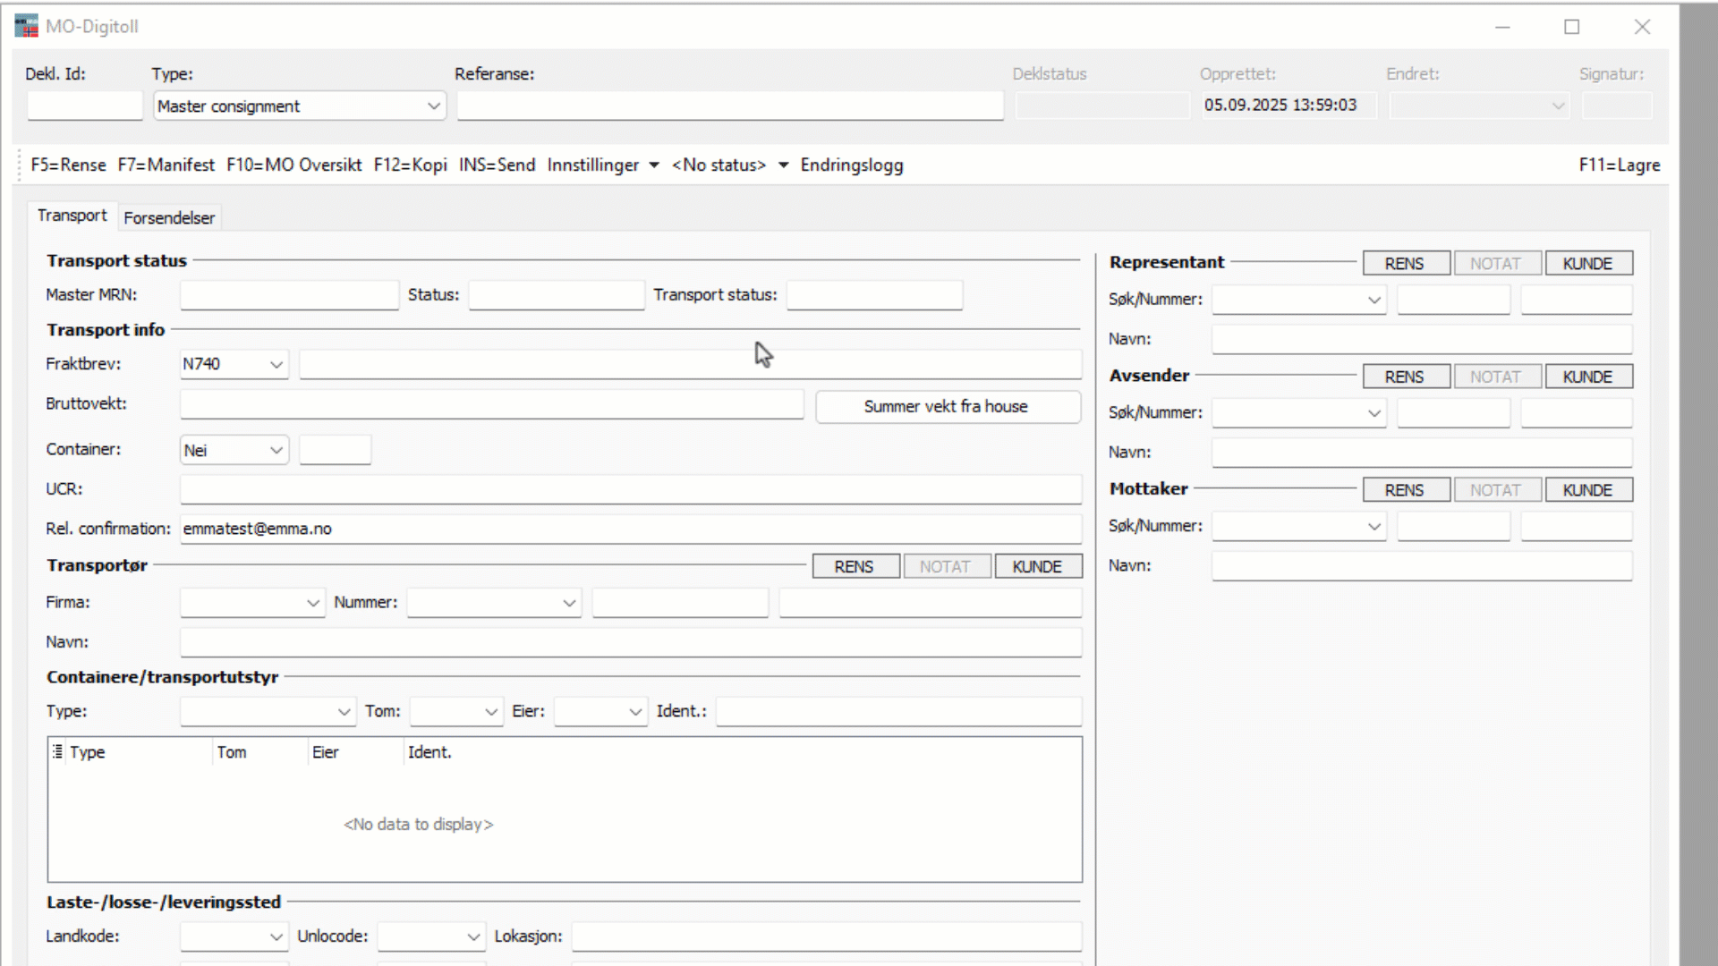The image size is (1718, 966).
Task: Switch to the Forsendelser tab
Action: click(169, 217)
